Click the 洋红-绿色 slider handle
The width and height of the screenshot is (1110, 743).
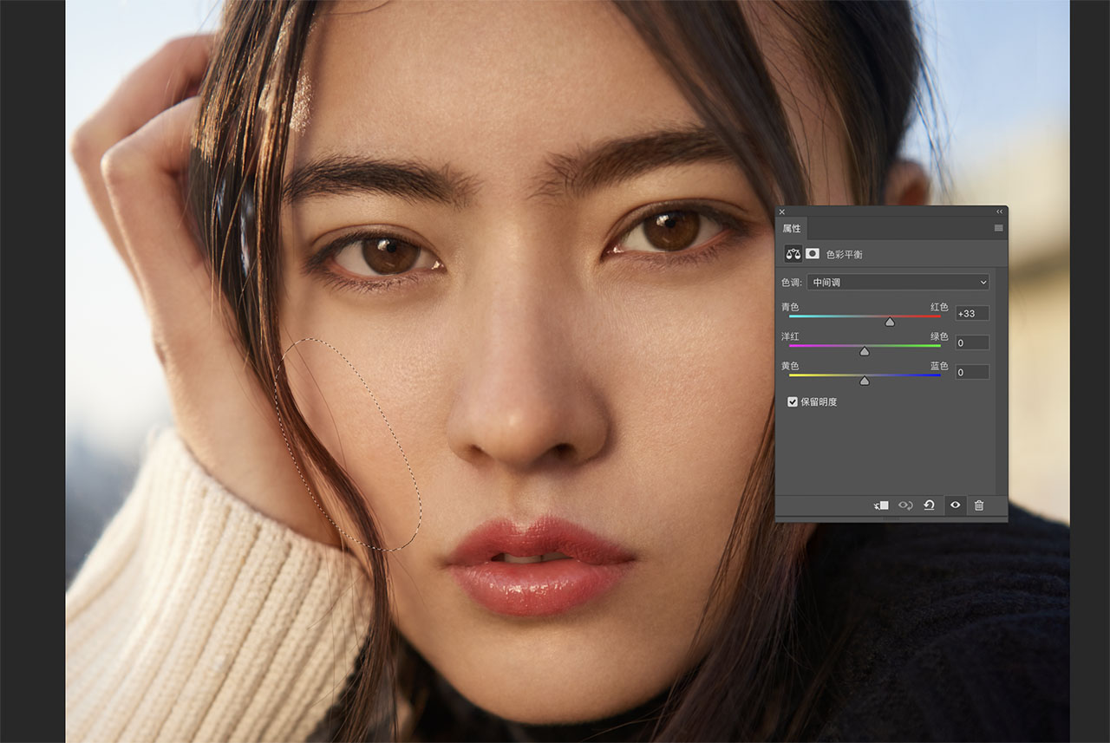coord(865,351)
